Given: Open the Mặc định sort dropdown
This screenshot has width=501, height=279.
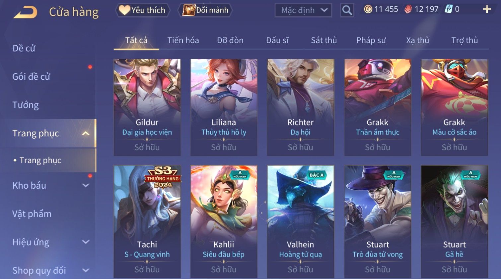Looking at the screenshot, I should click(x=303, y=10).
